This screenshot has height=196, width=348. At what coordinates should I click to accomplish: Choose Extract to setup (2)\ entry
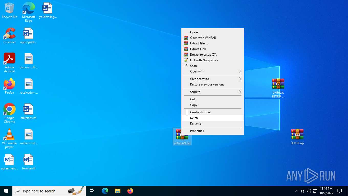(213, 55)
